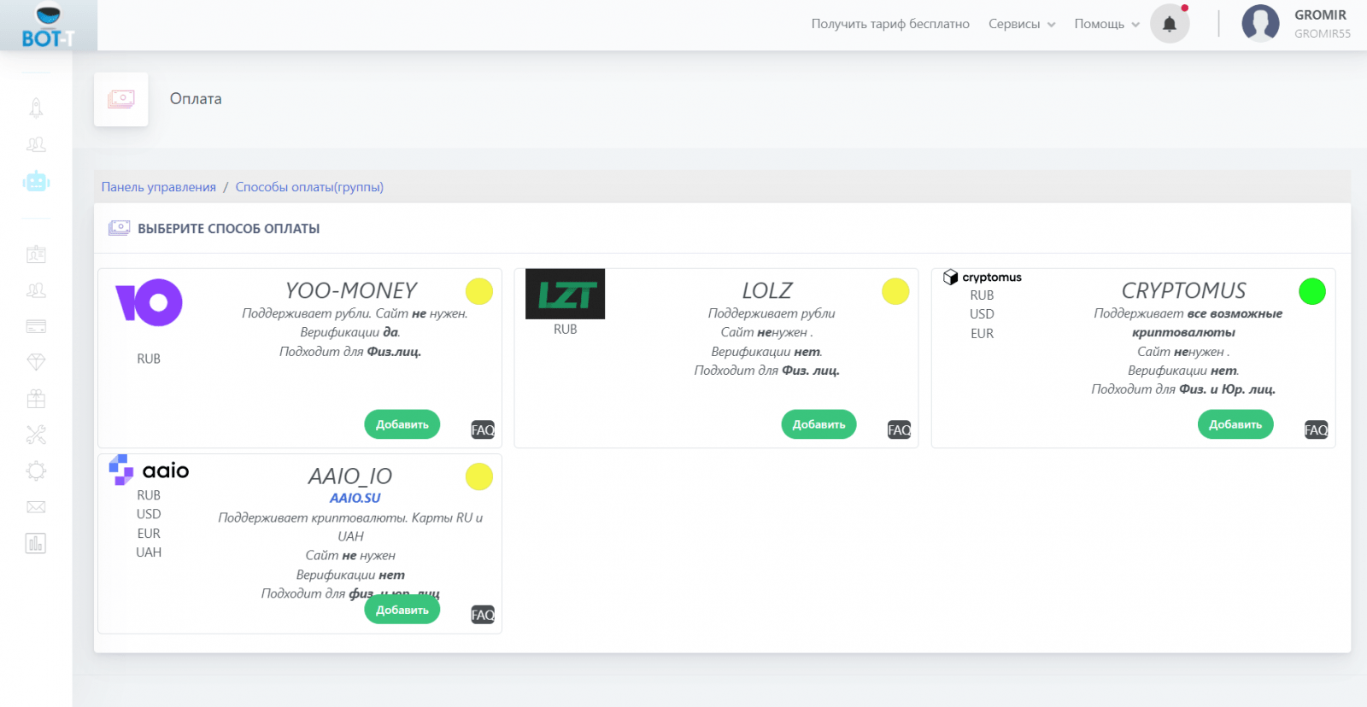Open notifications bell icon
Image resolution: width=1367 pixels, height=707 pixels.
tap(1170, 24)
